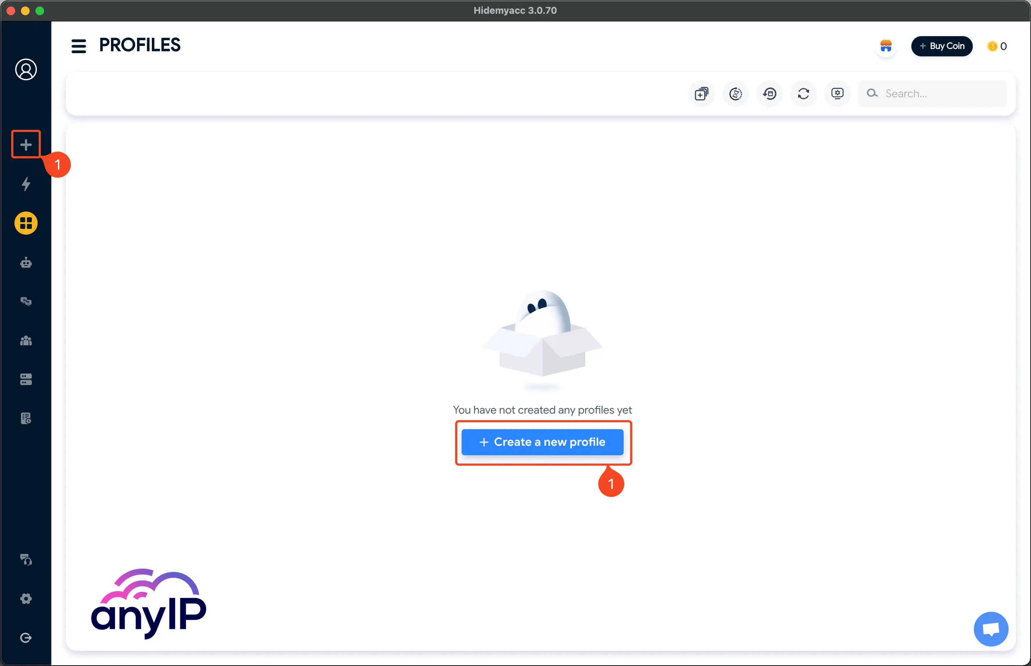
Task: Click Buy Coin in the toolbar
Action: pos(942,47)
